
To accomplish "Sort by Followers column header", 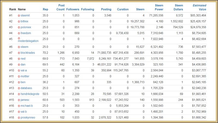I will [x=73, y=9].
